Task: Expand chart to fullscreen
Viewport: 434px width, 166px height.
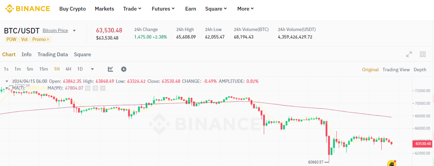Action: pyautogui.click(x=409, y=54)
